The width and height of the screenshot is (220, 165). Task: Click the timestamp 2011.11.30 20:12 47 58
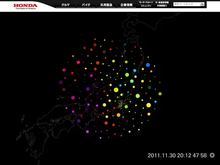click(x=177, y=155)
